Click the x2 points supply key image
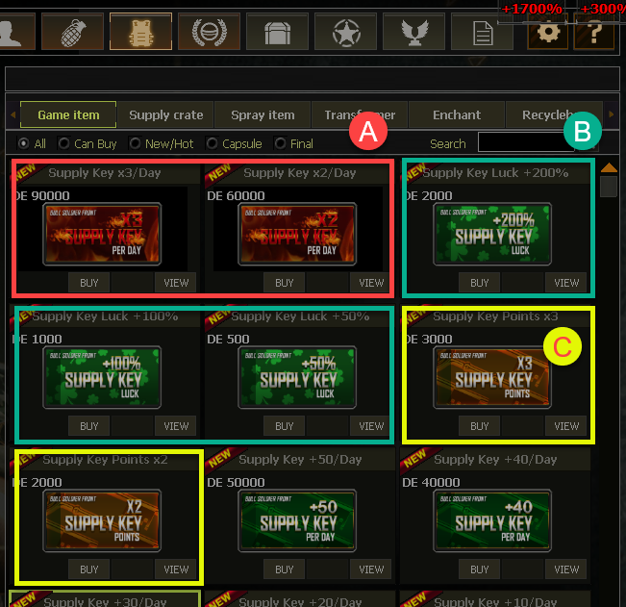The image size is (626, 607). pos(102,520)
